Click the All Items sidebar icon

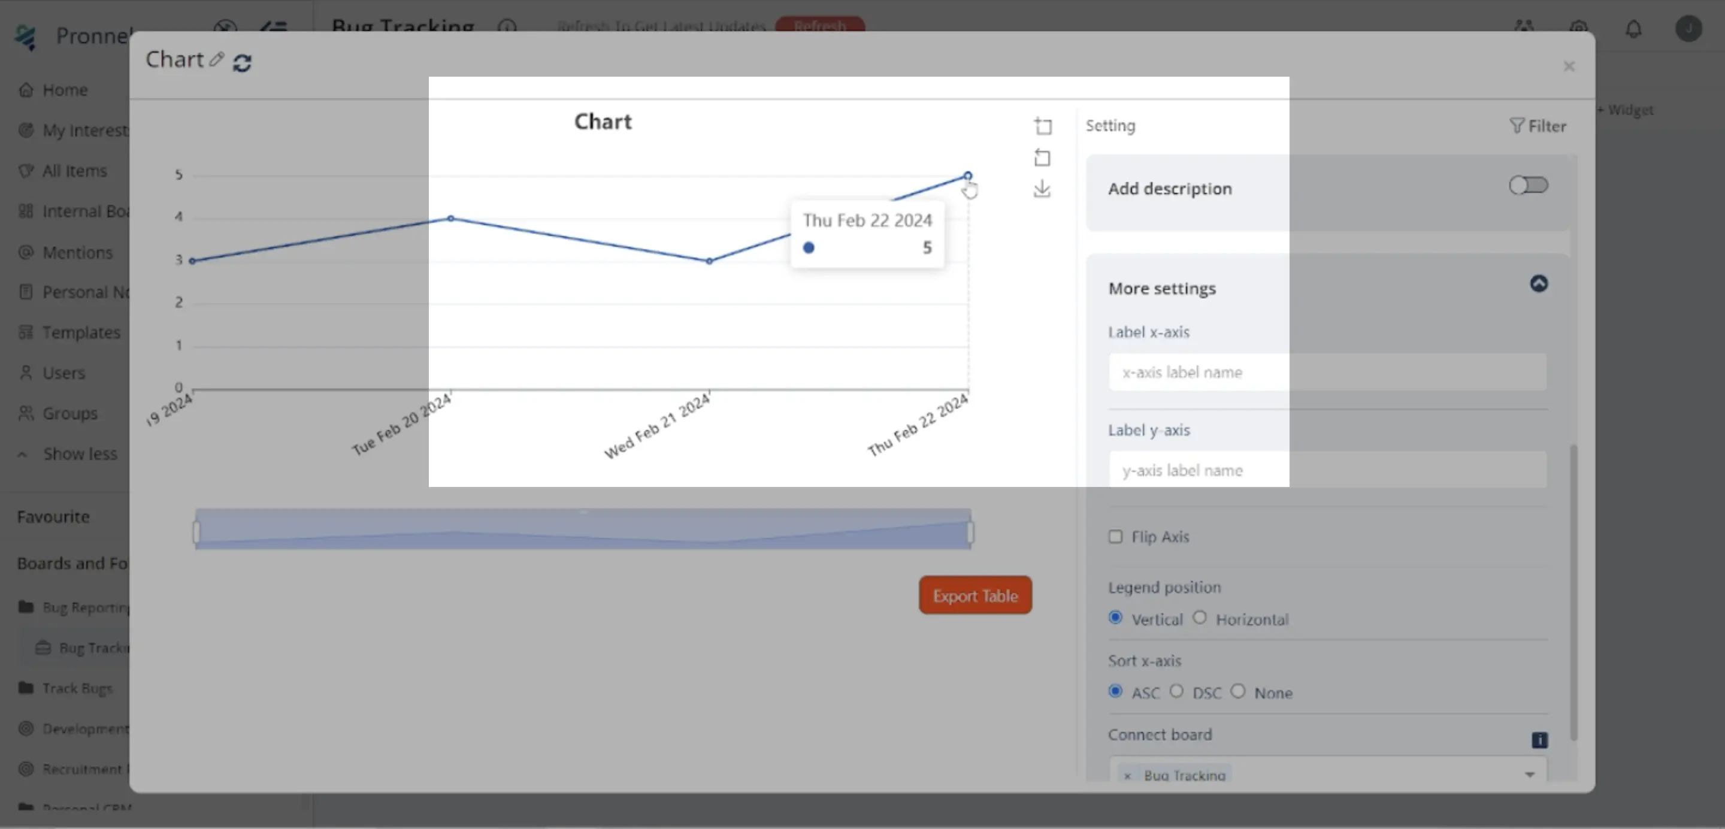click(x=26, y=171)
